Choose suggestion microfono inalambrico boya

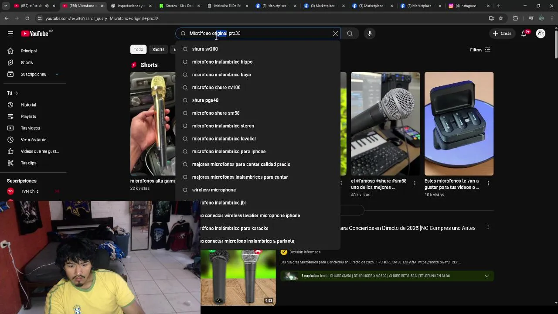[x=258, y=75]
